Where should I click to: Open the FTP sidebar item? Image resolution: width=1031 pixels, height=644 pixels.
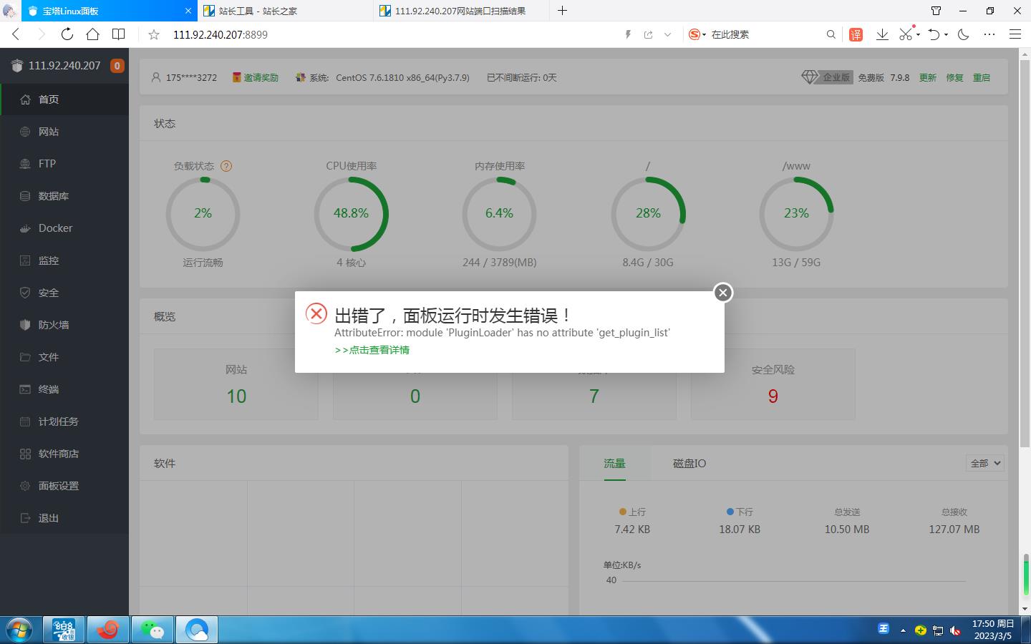pyautogui.click(x=64, y=164)
